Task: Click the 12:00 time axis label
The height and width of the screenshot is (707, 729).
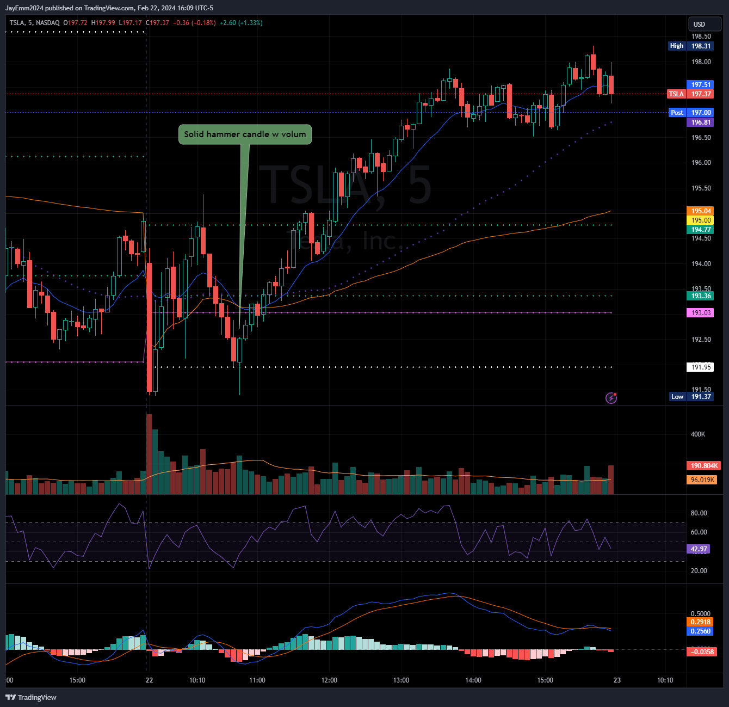Action: click(329, 680)
